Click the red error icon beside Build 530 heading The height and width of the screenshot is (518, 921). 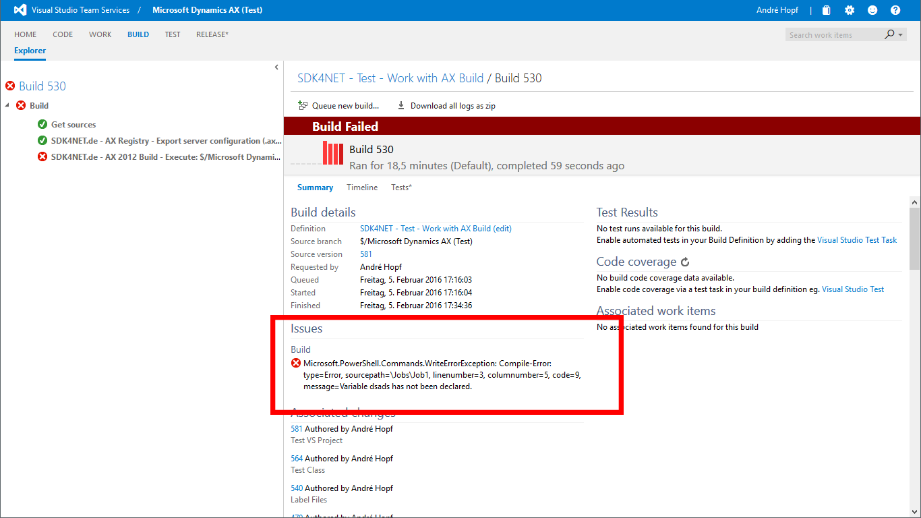pyautogui.click(x=10, y=86)
